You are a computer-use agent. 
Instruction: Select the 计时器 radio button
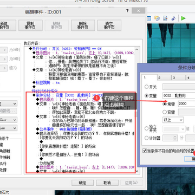[147, 138]
